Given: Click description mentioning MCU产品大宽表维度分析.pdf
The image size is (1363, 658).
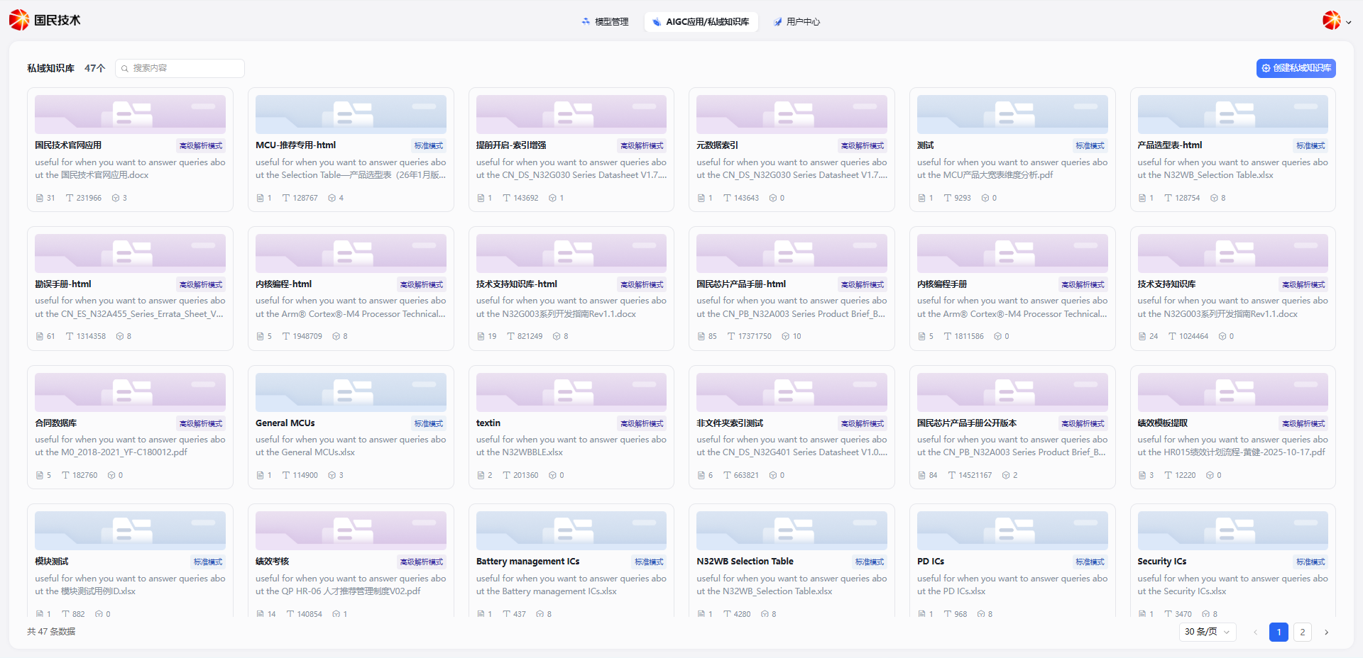Looking at the screenshot, I should [x=1012, y=169].
